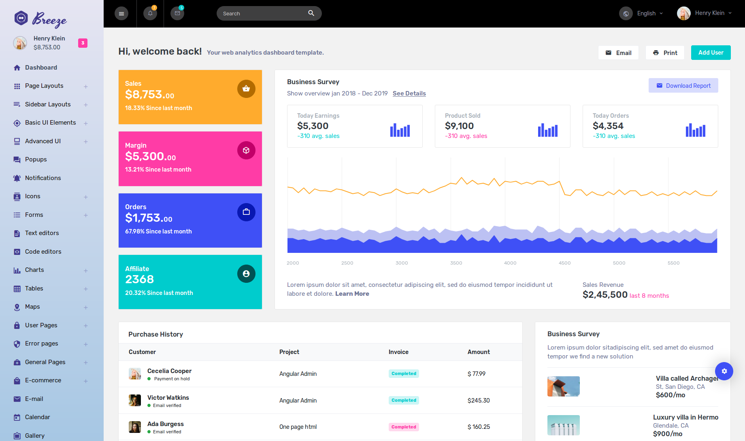Click the pink 3 badge beside Henry Klein
The width and height of the screenshot is (745, 441).
[x=83, y=43]
